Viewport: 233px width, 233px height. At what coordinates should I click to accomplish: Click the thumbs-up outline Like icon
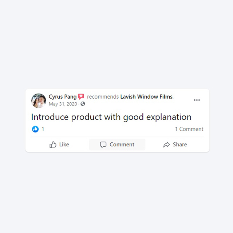[53, 145]
